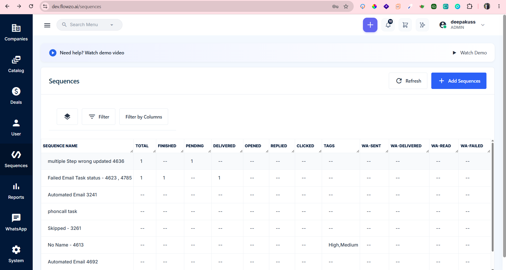Click the layers stack icon button
506x270 pixels.
pos(67,117)
